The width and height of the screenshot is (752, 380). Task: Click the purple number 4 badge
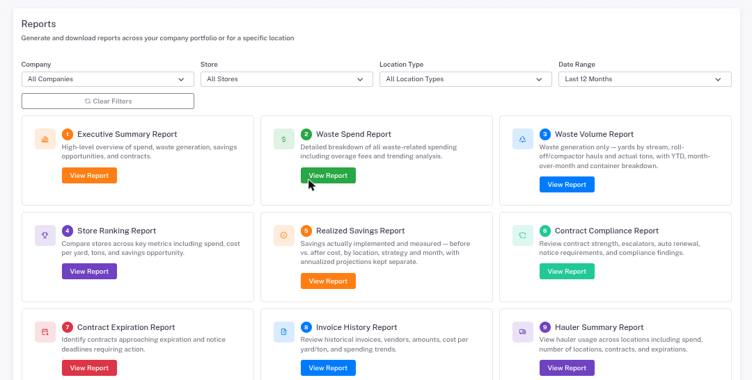(67, 231)
